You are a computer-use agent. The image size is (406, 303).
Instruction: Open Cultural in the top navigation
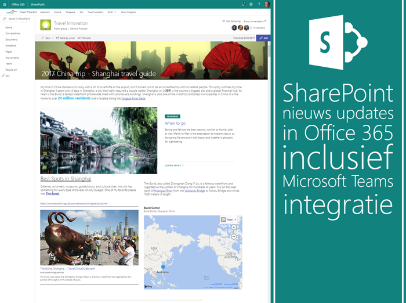tap(57, 12)
